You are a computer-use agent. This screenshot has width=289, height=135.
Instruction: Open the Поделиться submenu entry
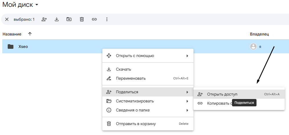[x=148, y=92]
